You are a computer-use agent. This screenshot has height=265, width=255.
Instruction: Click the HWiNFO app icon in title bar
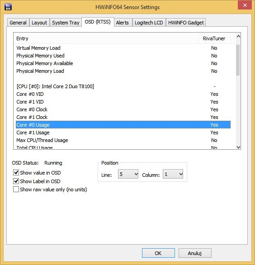[x=8, y=7]
